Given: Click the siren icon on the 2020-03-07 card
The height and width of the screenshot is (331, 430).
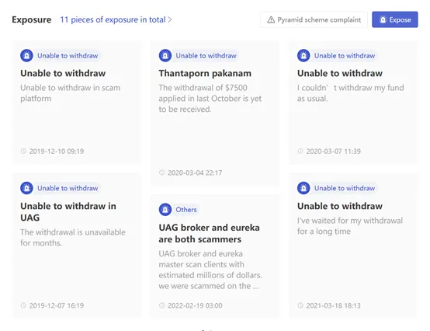Looking at the screenshot, I should coord(303,56).
